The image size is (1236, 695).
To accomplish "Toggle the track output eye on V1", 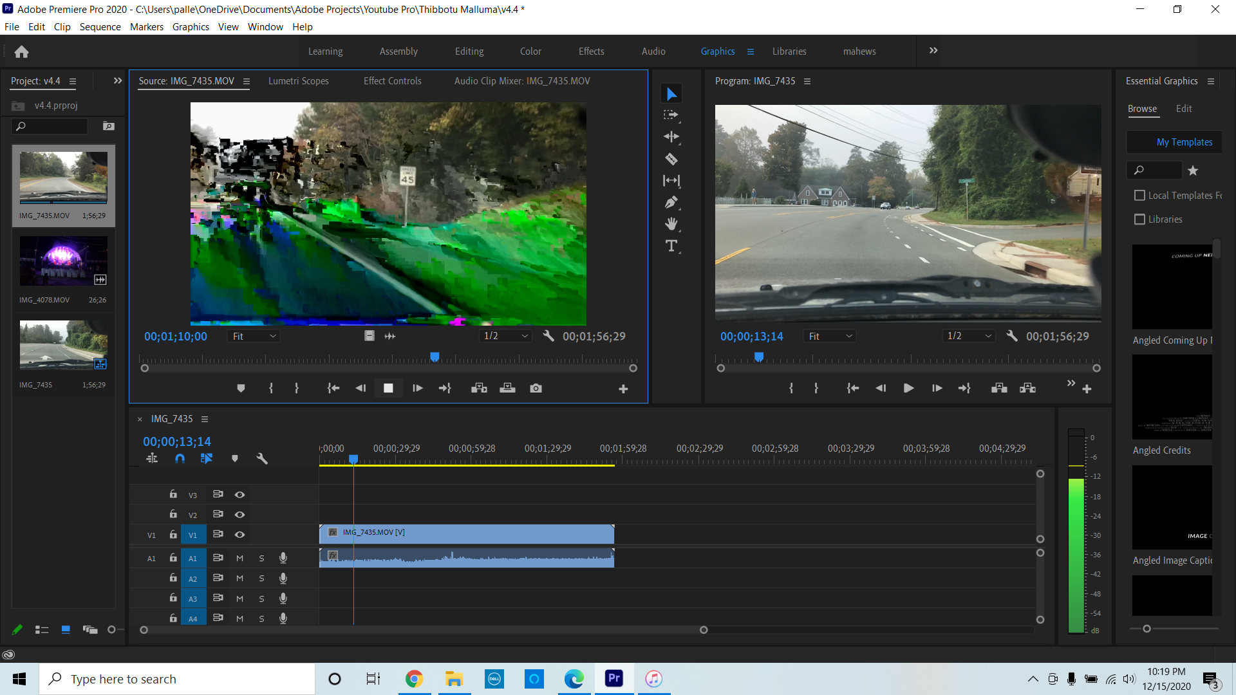I will tap(239, 534).
